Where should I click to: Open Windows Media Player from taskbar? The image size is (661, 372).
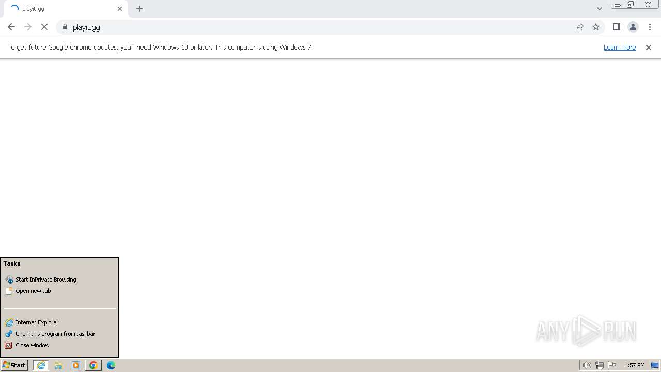click(76, 365)
